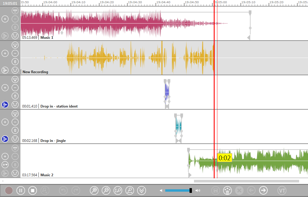Click the VT button in the toolbar

pos(282,190)
